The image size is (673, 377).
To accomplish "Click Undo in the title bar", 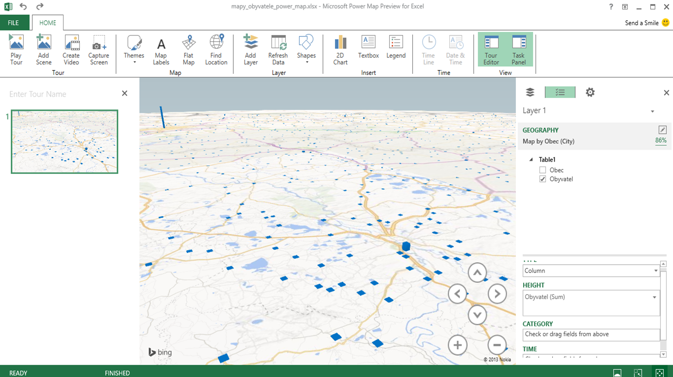I will [23, 6].
